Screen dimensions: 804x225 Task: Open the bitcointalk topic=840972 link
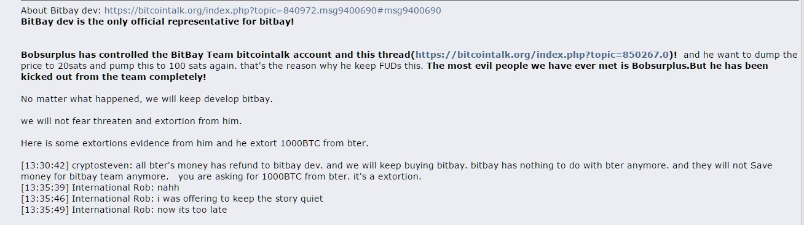[x=272, y=10]
